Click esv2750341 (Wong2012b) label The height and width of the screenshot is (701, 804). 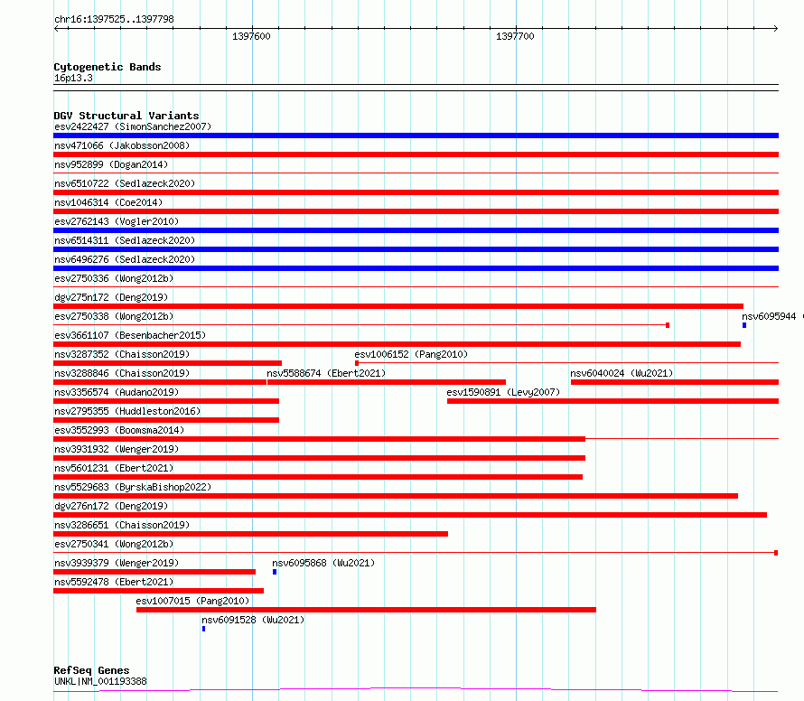[x=114, y=544]
